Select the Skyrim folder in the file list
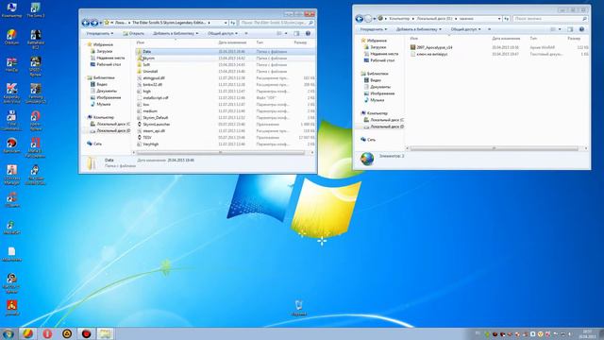 tap(145, 59)
